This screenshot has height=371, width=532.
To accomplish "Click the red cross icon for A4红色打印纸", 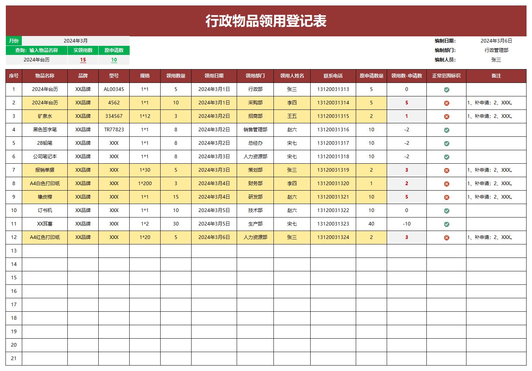I will [x=446, y=238].
